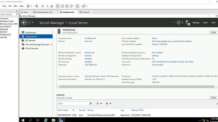Click the 'Not activated' Product ID link
The height and width of the screenshot is (122, 218).
click(x=157, y=65)
